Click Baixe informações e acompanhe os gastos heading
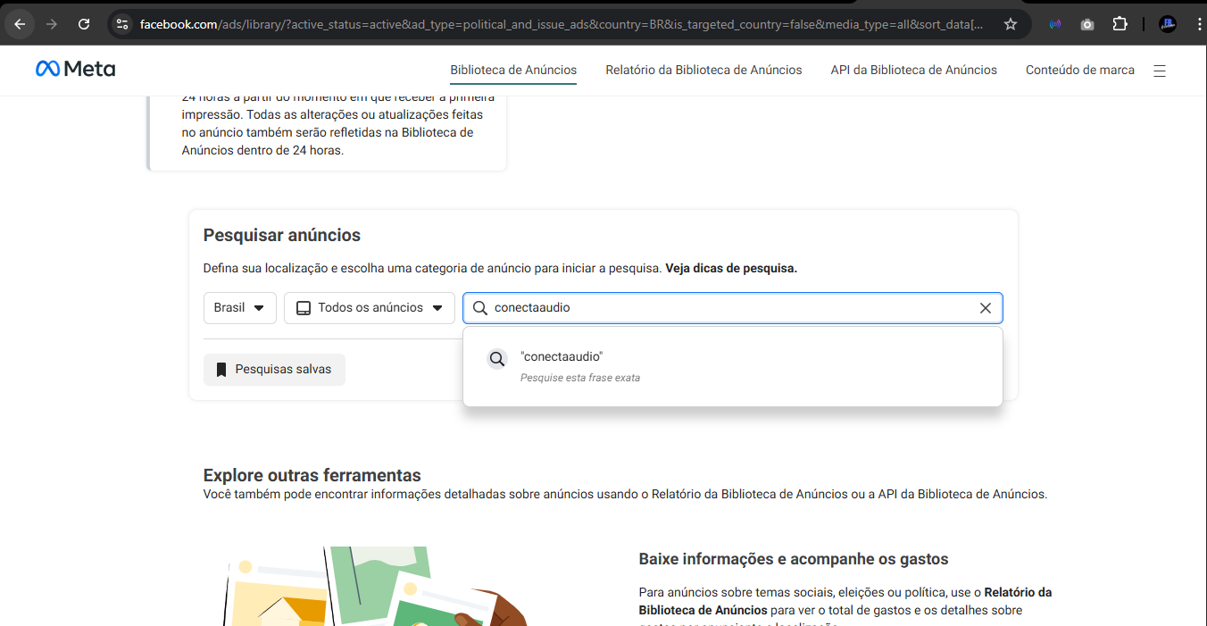The image size is (1207, 626). tap(794, 559)
